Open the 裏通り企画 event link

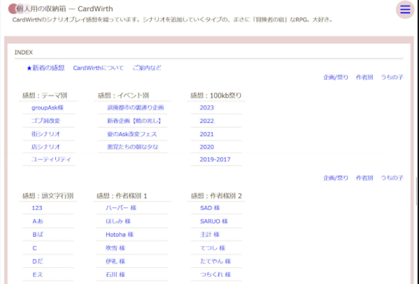pos(135,107)
